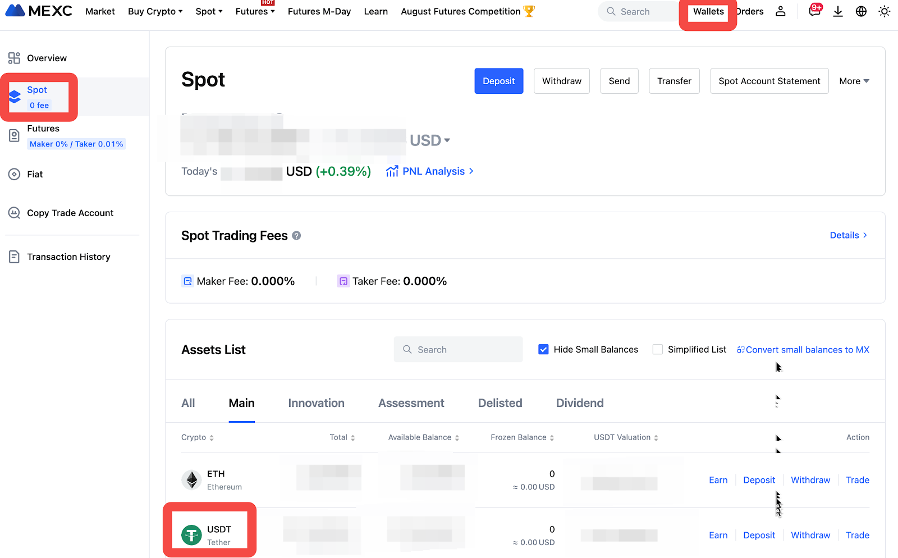Screen dimensions: 898x558
Task: Open the user profile icon
Action: [x=780, y=11]
